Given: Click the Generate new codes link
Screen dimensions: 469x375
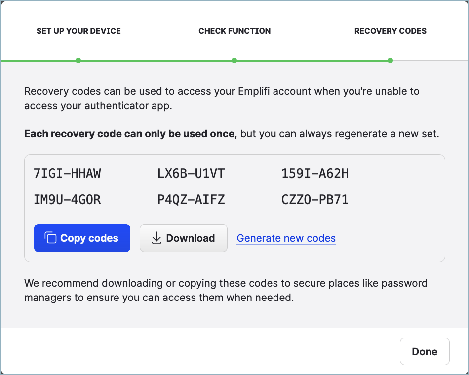Looking at the screenshot, I should pyautogui.click(x=286, y=238).
